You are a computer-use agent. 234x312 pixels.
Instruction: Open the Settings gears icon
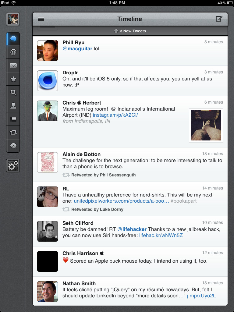point(13,165)
